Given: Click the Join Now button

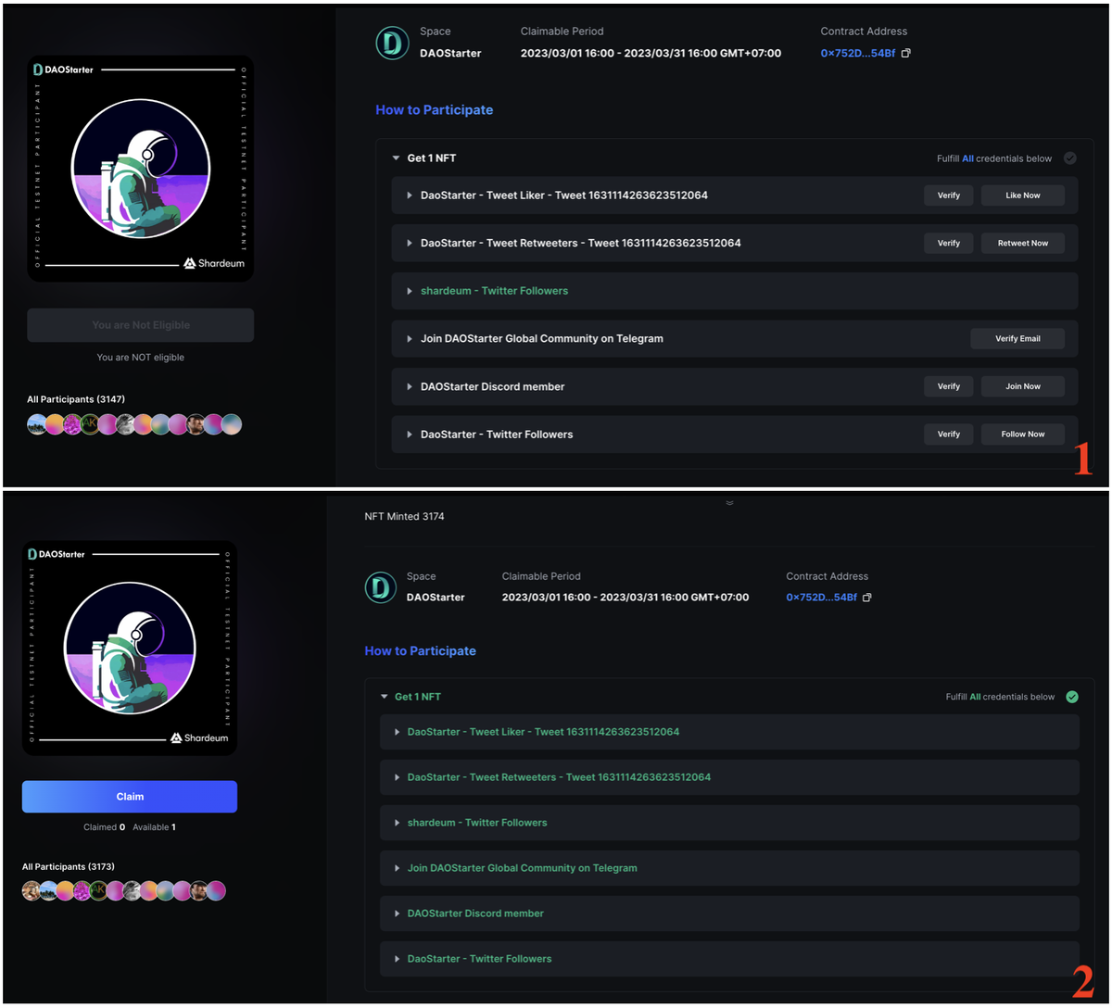Looking at the screenshot, I should [1023, 386].
